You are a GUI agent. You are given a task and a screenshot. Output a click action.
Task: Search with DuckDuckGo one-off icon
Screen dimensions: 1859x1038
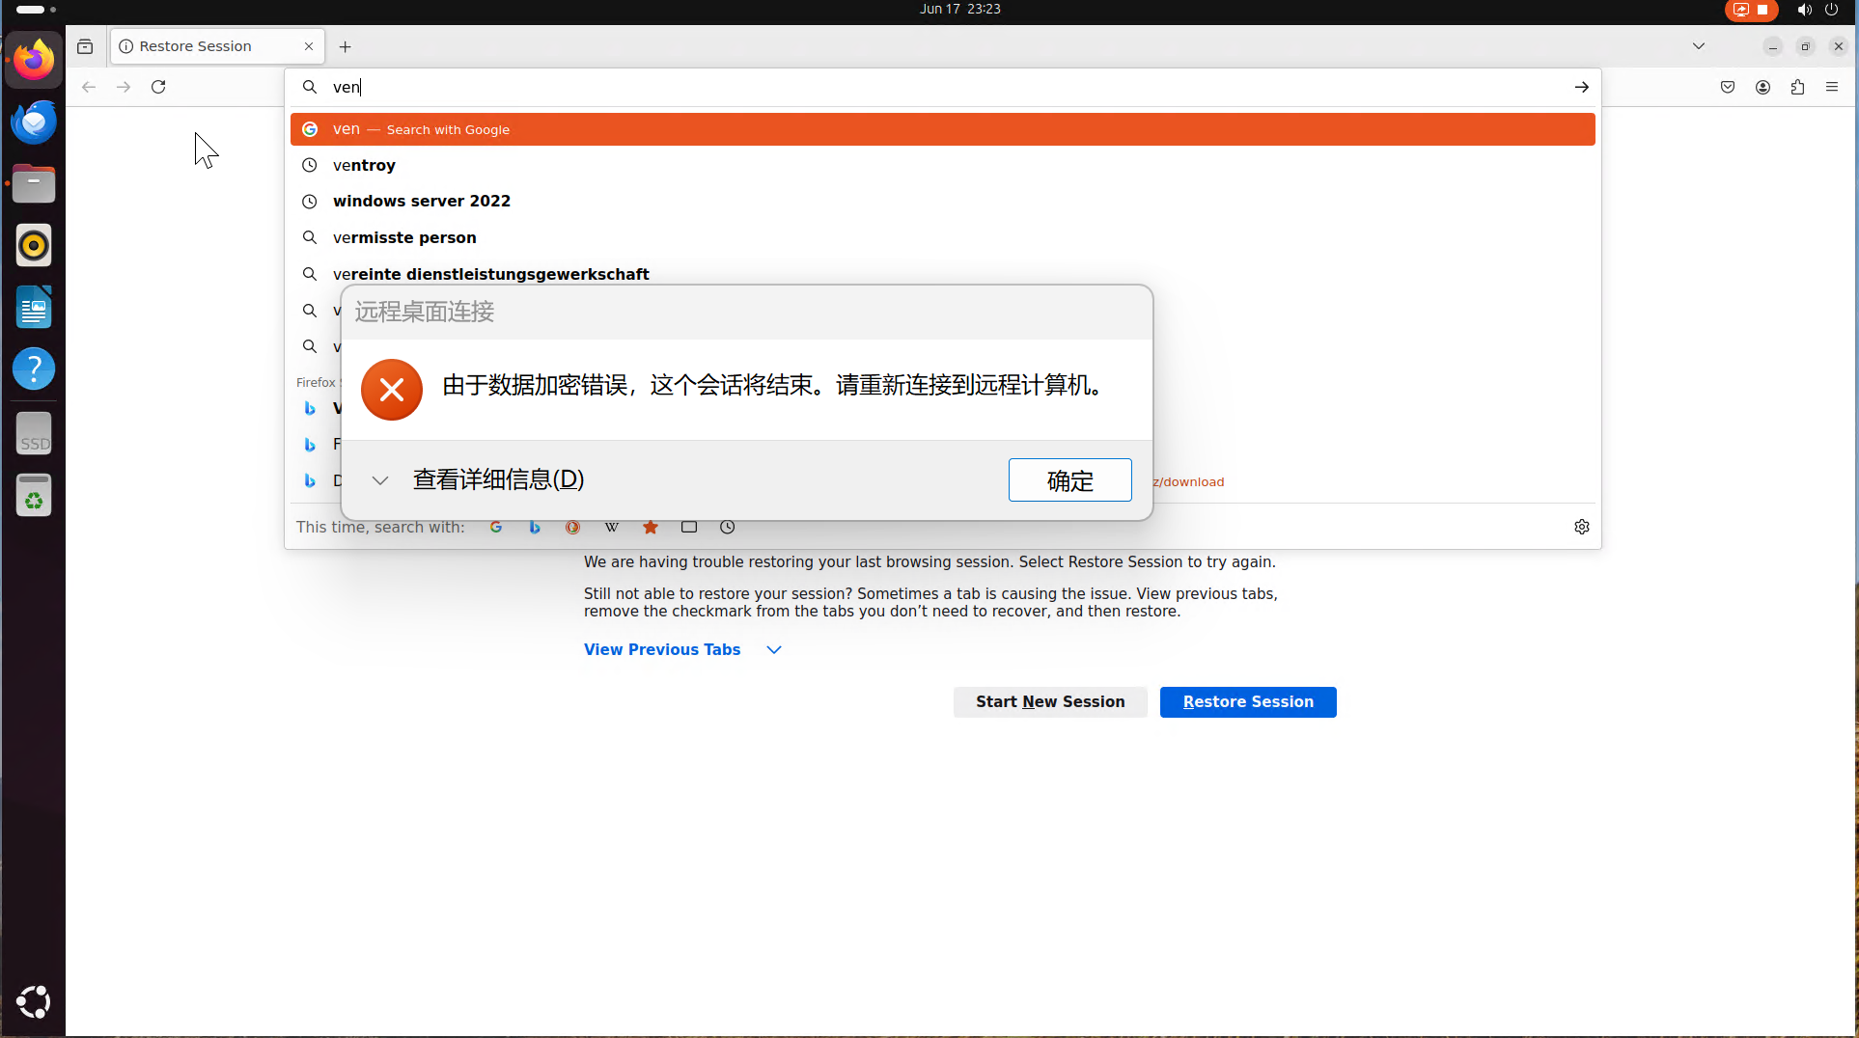pos(572,527)
